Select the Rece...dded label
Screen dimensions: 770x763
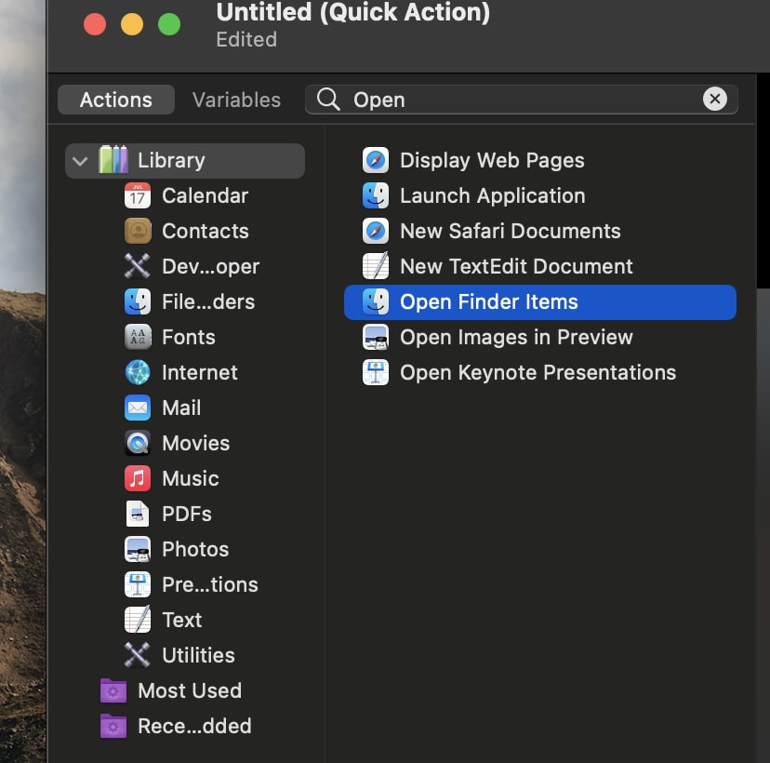194,727
